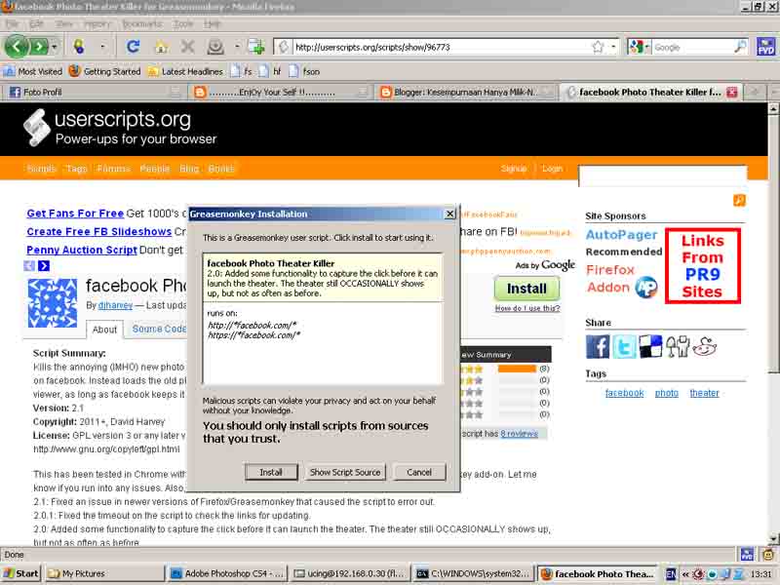The height and width of the screenshot is (585, 780).
Task: Share on Delicious icon
Action: (x=650, y=346)
